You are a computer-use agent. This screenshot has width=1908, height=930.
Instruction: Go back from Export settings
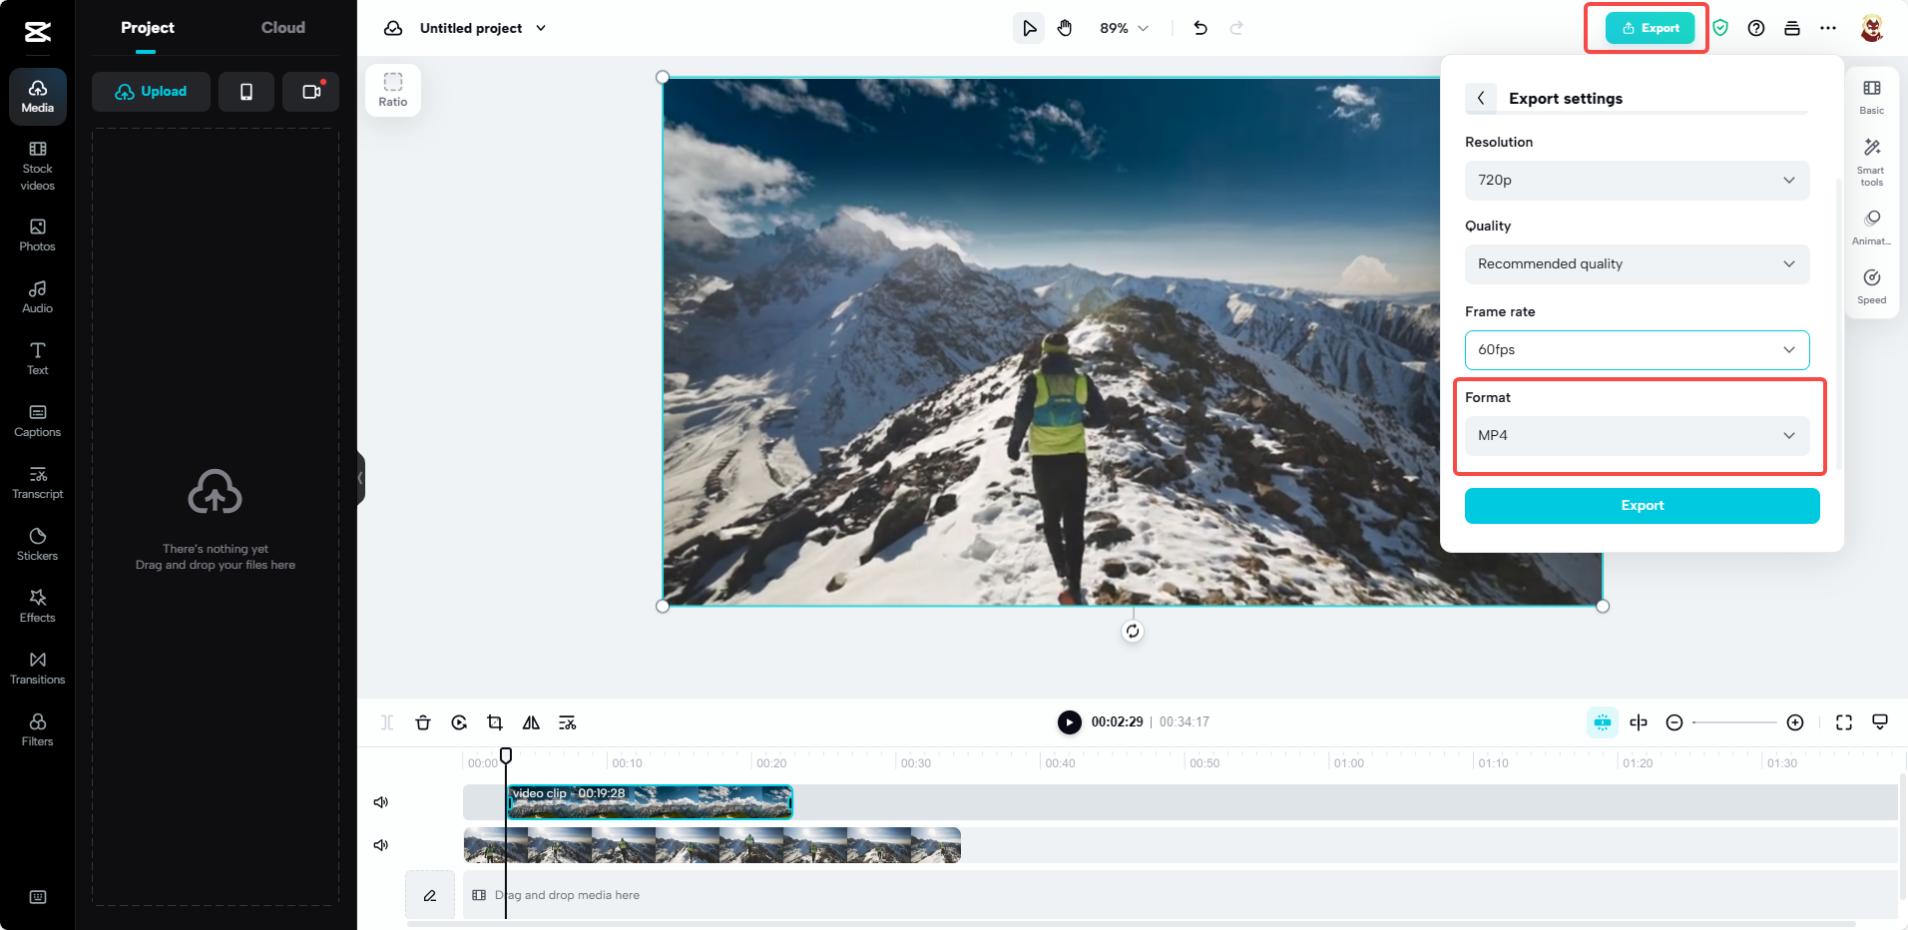coord(1481,98)
